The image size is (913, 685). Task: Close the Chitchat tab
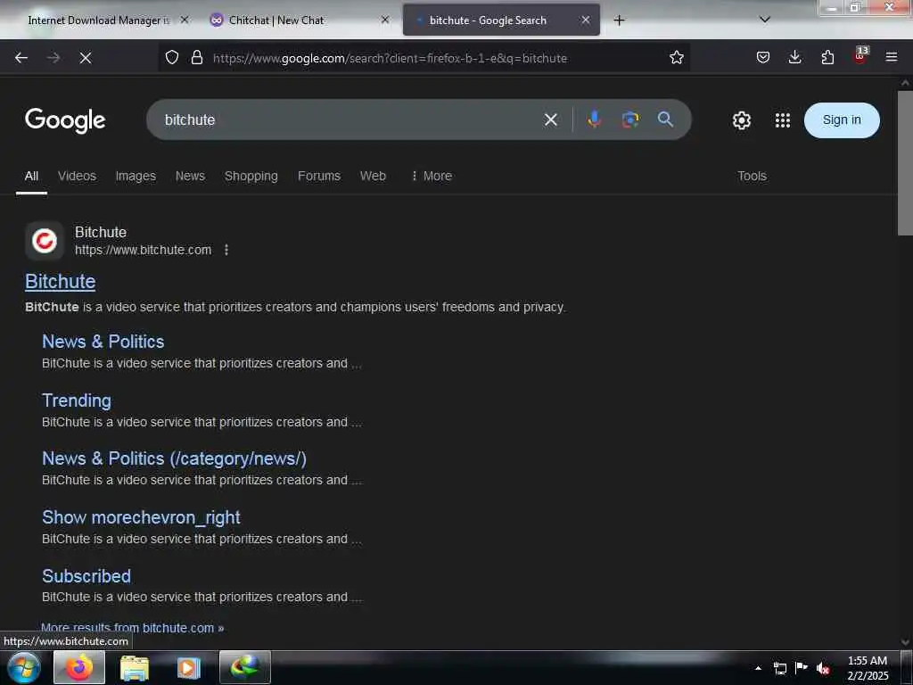pos(385,20)
